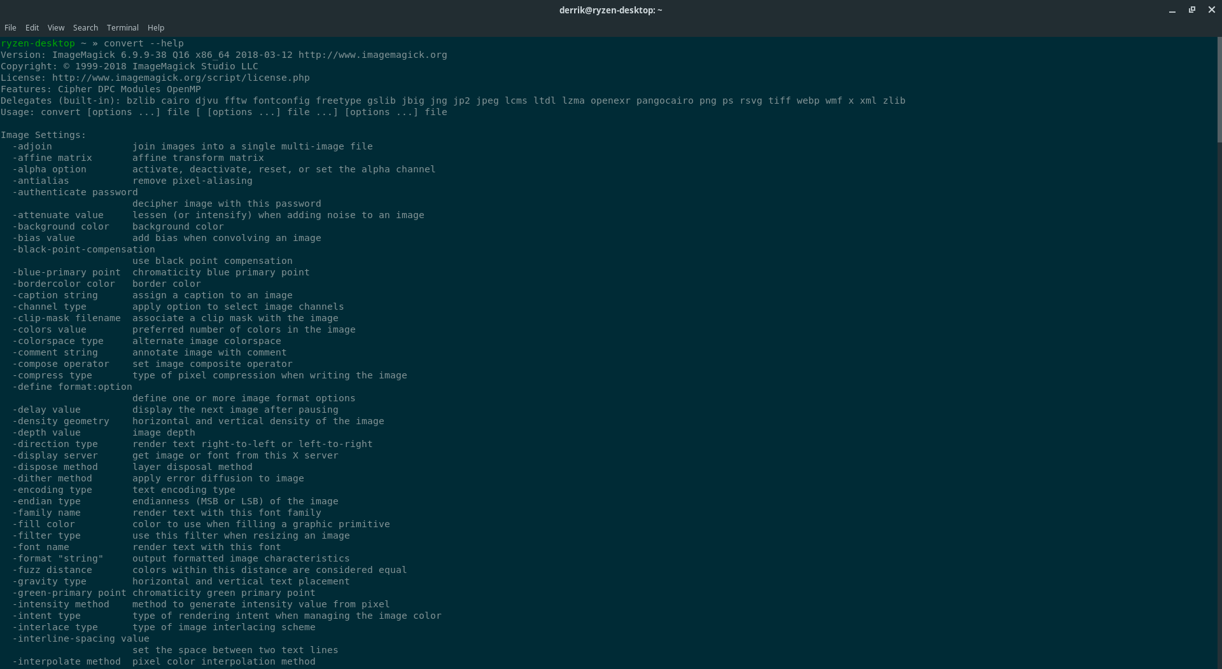Click the title bar showing derrik@ryzen-desktop
The height and width of the screenshot is (669, 1222).
[610, 10]
